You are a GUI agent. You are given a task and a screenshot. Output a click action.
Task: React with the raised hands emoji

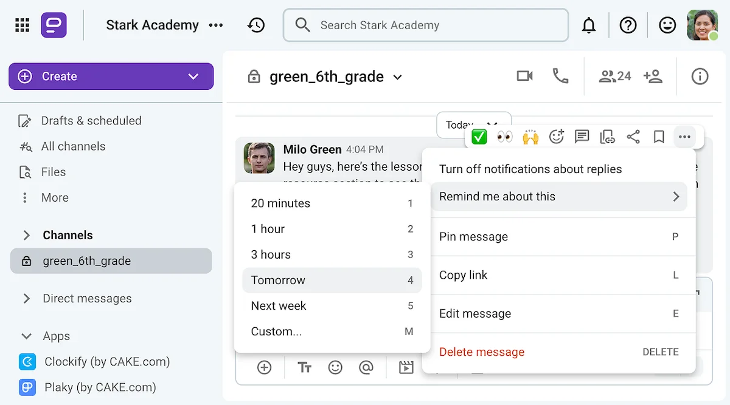(x=530, y=137)
